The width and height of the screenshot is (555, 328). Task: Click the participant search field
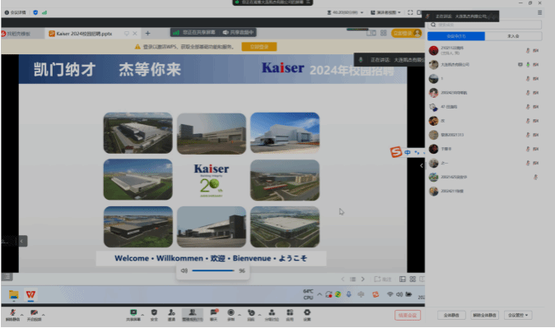point(484,25)
